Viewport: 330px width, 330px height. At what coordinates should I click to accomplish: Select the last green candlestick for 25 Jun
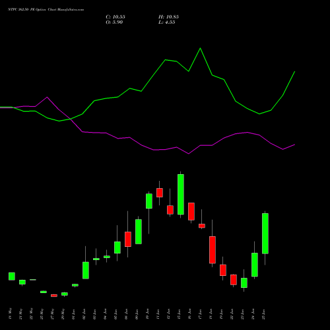265,234
